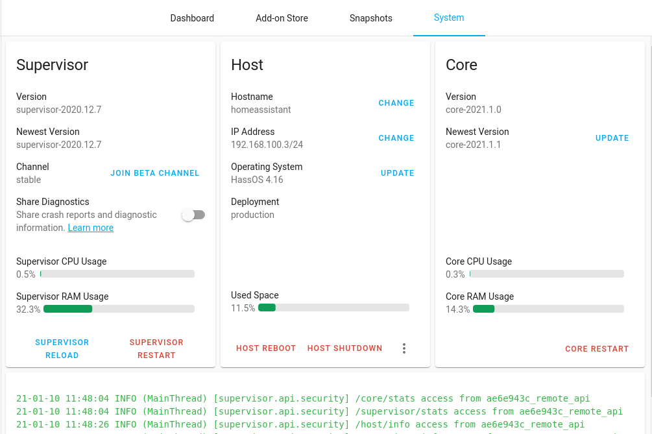
Task: Click the /supervisor/stats log line
Action: click(x=319, y=411)
